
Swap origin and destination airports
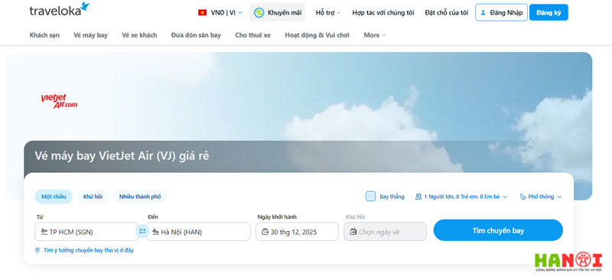point(142,231)
